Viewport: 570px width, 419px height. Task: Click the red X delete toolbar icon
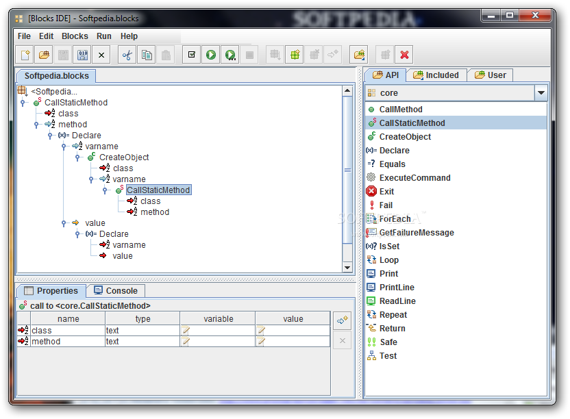pos(404,55)
